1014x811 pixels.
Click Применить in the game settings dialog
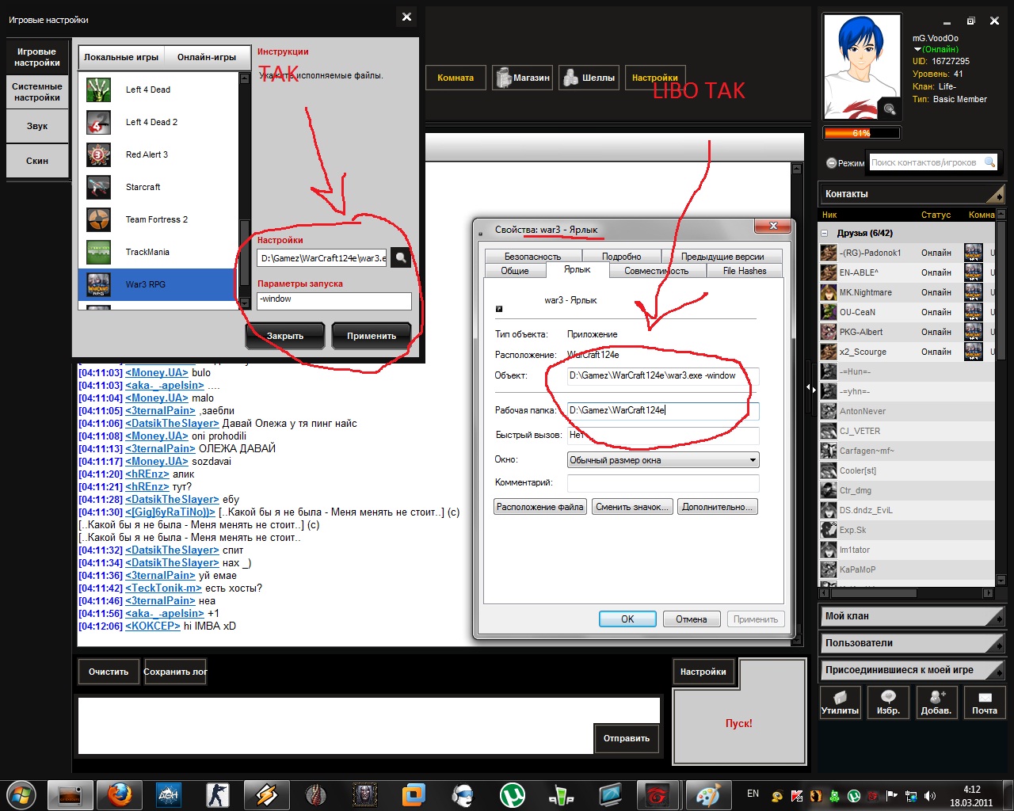click(x=371, y=336)
